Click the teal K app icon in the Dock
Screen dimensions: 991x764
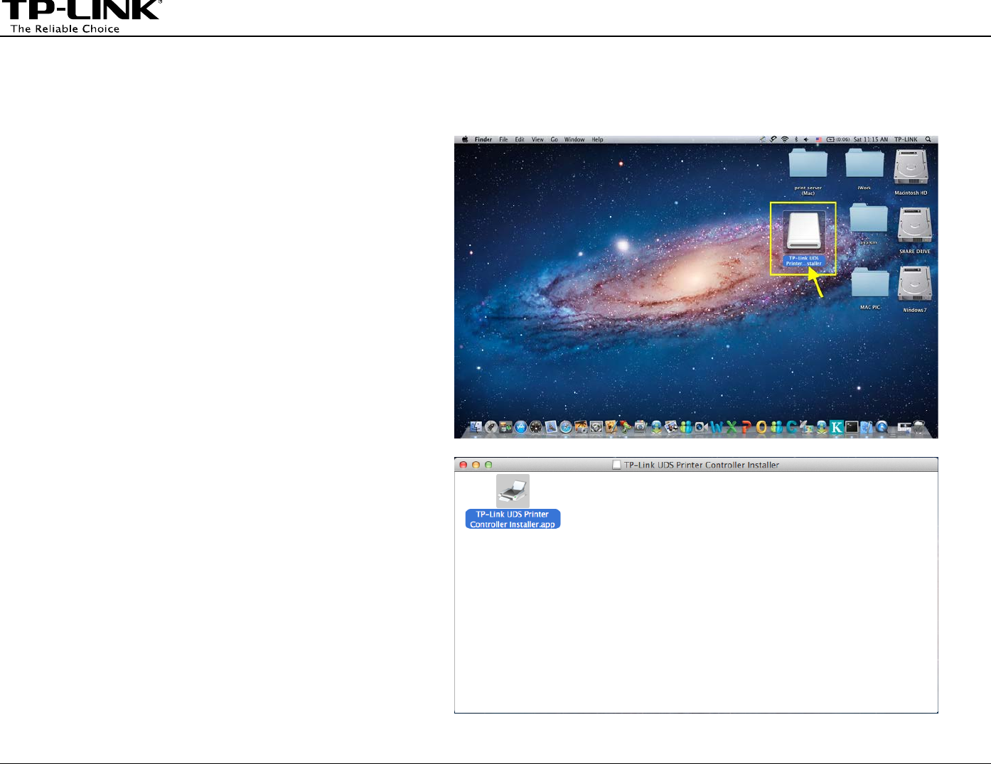837,427
